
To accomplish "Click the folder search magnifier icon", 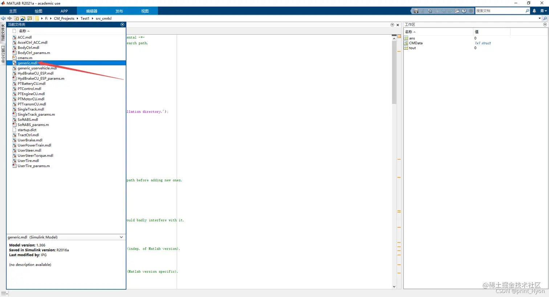I will [x=545, y=18].
